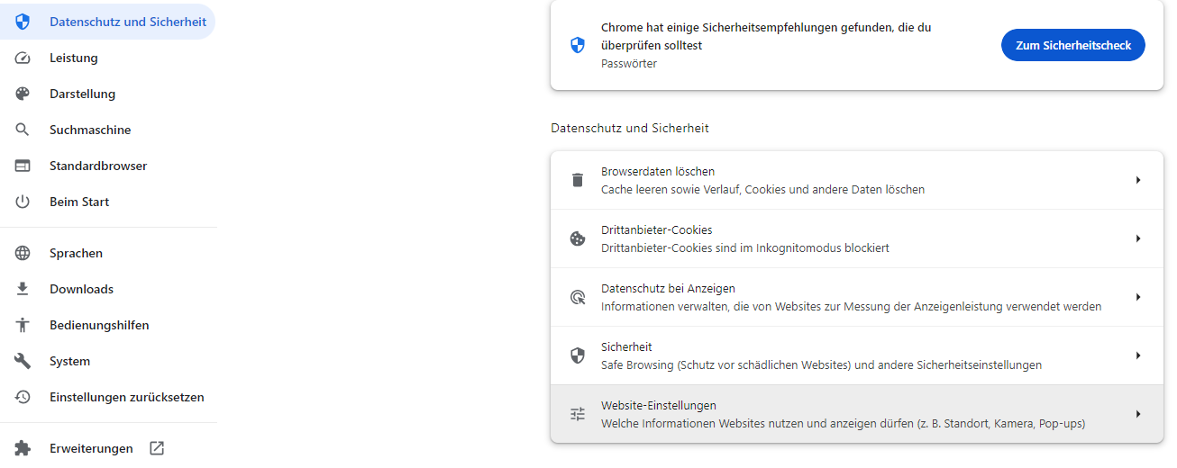Expand the Datenschutz bei Anzeigen arrow
The width and height of the screenshot is (1177, 468).
pyautogui.click(x=1138, y=297)
